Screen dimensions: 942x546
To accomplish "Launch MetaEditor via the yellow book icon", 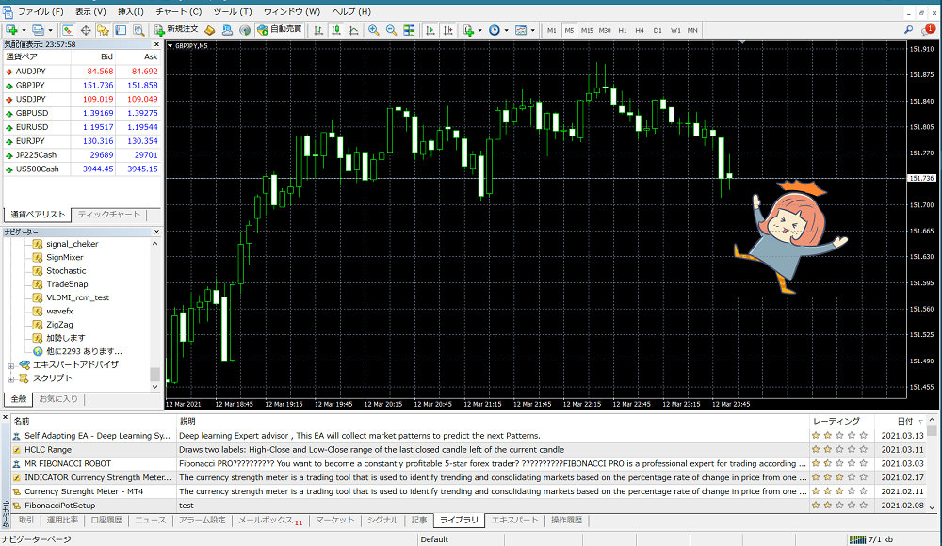I will pyautogui.click(x=210, y=30).
